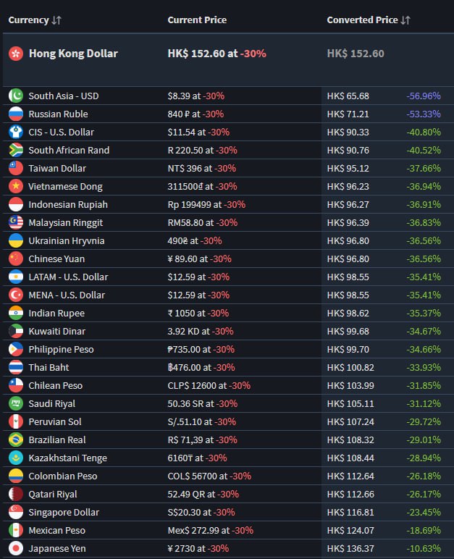
Task: Click the South Asia -56.96% difference
Action: pos(424,96)
